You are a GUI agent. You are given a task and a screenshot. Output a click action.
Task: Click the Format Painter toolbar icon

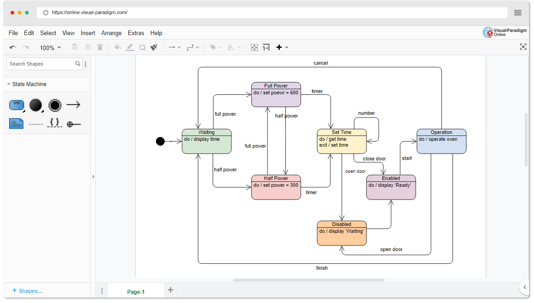(x=154, y=47)
